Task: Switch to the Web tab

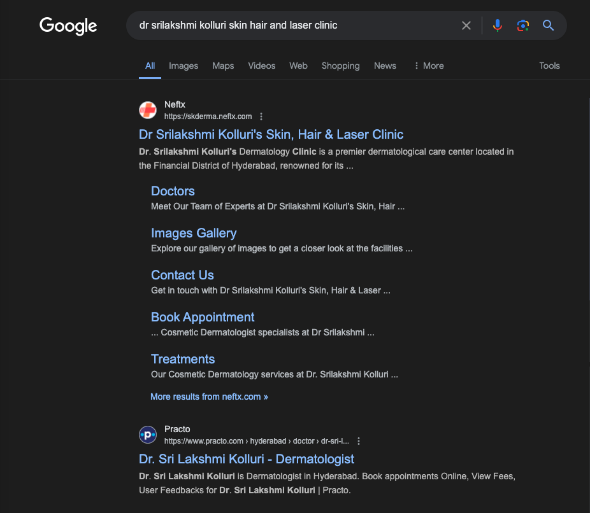Action: click(298, 66)
